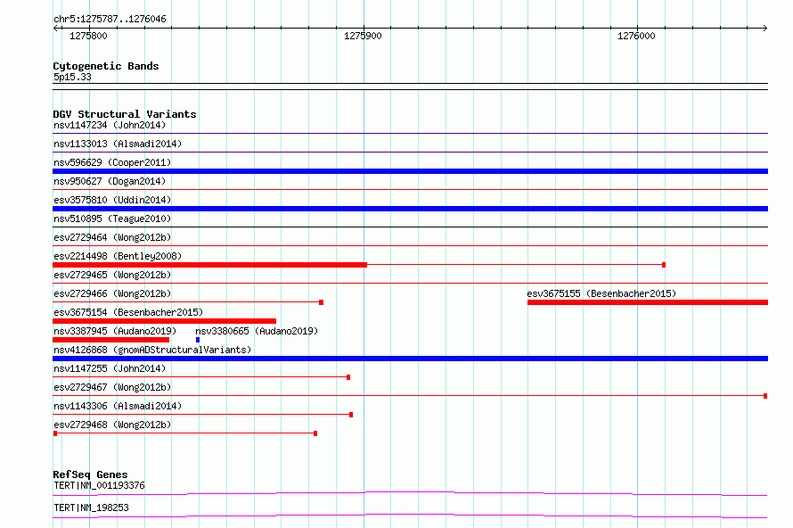Click ruler position 1275800
The image size is (793, 528).
[x=88, y=36]
